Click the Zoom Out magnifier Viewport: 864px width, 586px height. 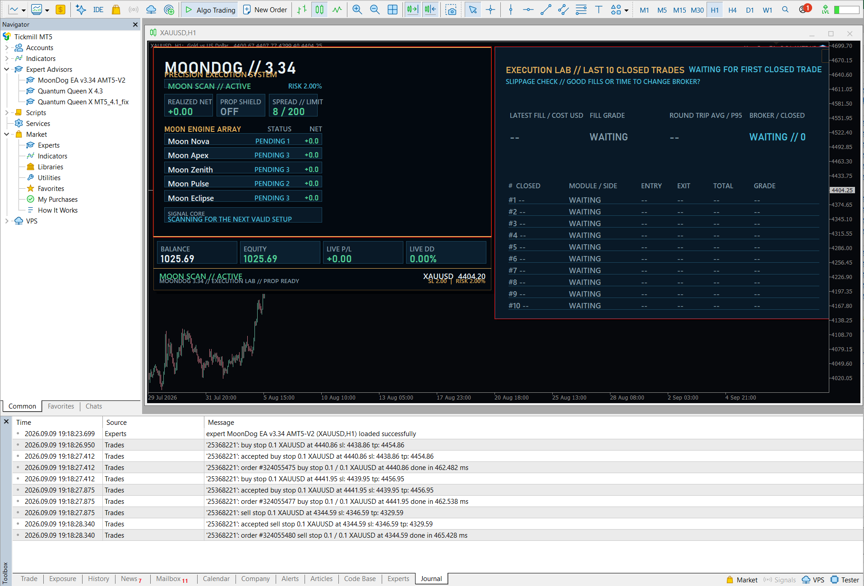pos(374,9)
